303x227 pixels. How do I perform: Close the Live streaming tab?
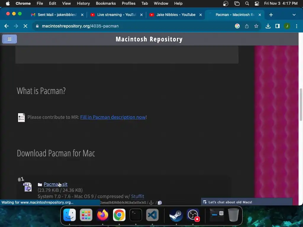(141, 15)
